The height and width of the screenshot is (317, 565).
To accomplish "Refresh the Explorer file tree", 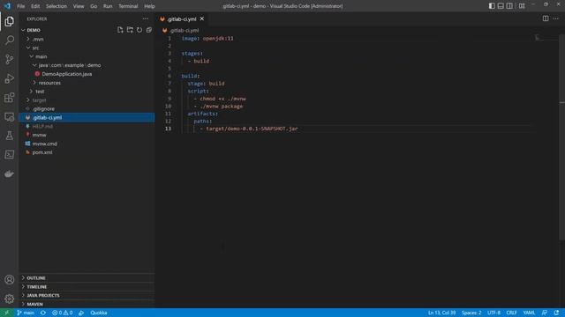I will (x=139, y=30).
